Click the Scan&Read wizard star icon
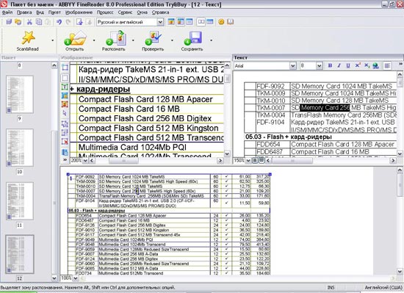The width and height of the screenshot is (404, 293). coord(28,37)
